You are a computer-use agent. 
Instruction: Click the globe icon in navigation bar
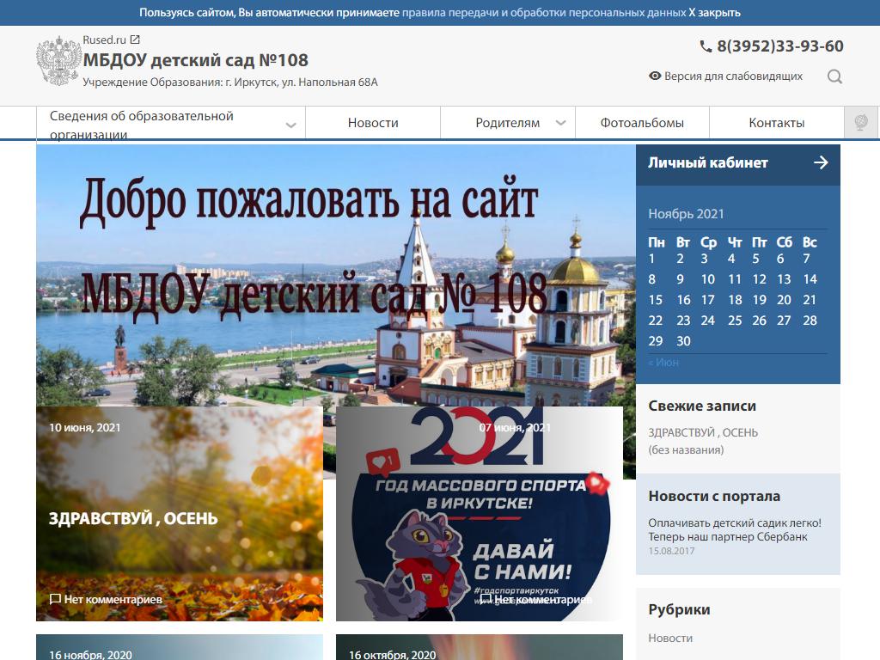point(860,122)
